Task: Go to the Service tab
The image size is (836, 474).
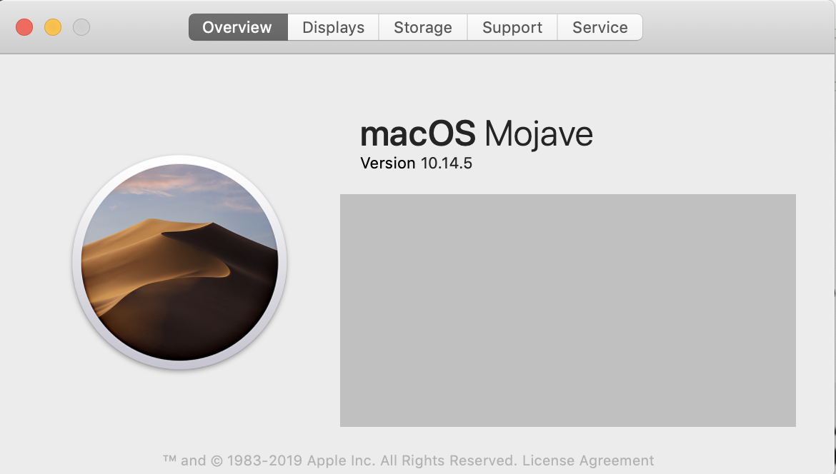Action: [599, 27]
